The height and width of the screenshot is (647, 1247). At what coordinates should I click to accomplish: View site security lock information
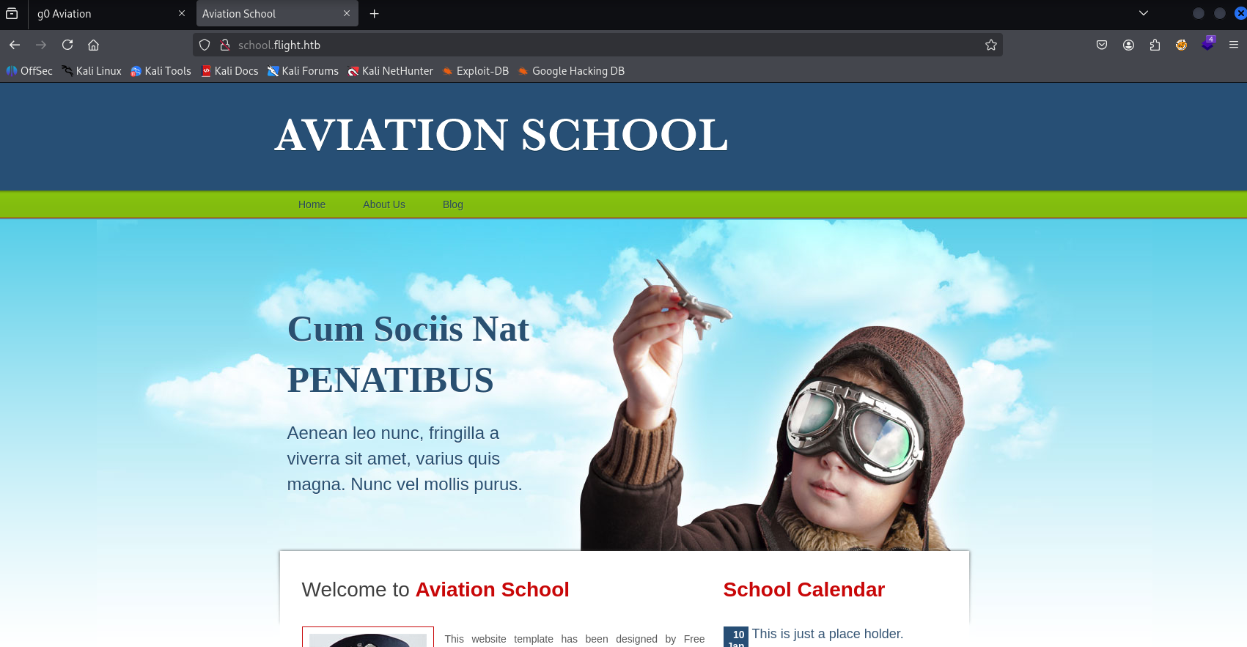(225, 45)
